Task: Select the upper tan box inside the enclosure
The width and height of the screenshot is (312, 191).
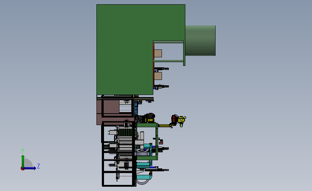Action: 158,53
